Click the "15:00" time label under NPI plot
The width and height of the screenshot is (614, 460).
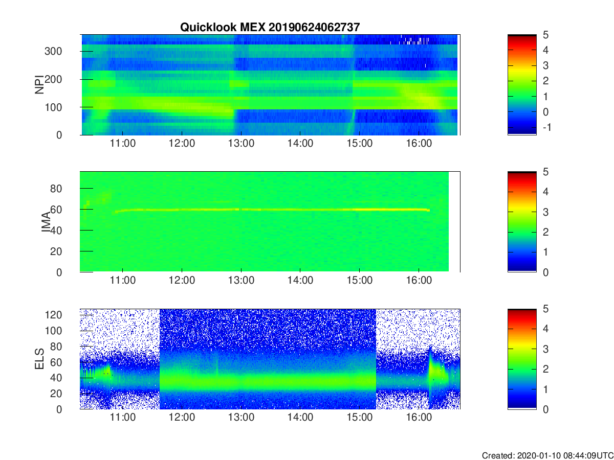[x=359, y=144]
